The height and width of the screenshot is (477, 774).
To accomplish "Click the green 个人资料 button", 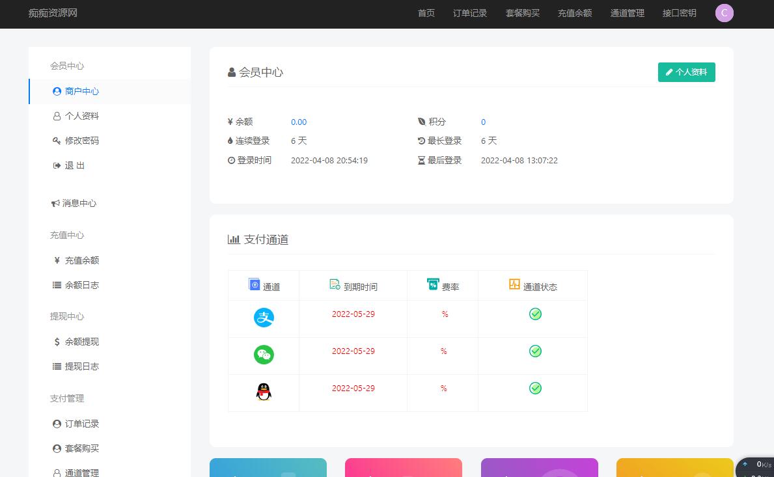I will click(686, 72).
